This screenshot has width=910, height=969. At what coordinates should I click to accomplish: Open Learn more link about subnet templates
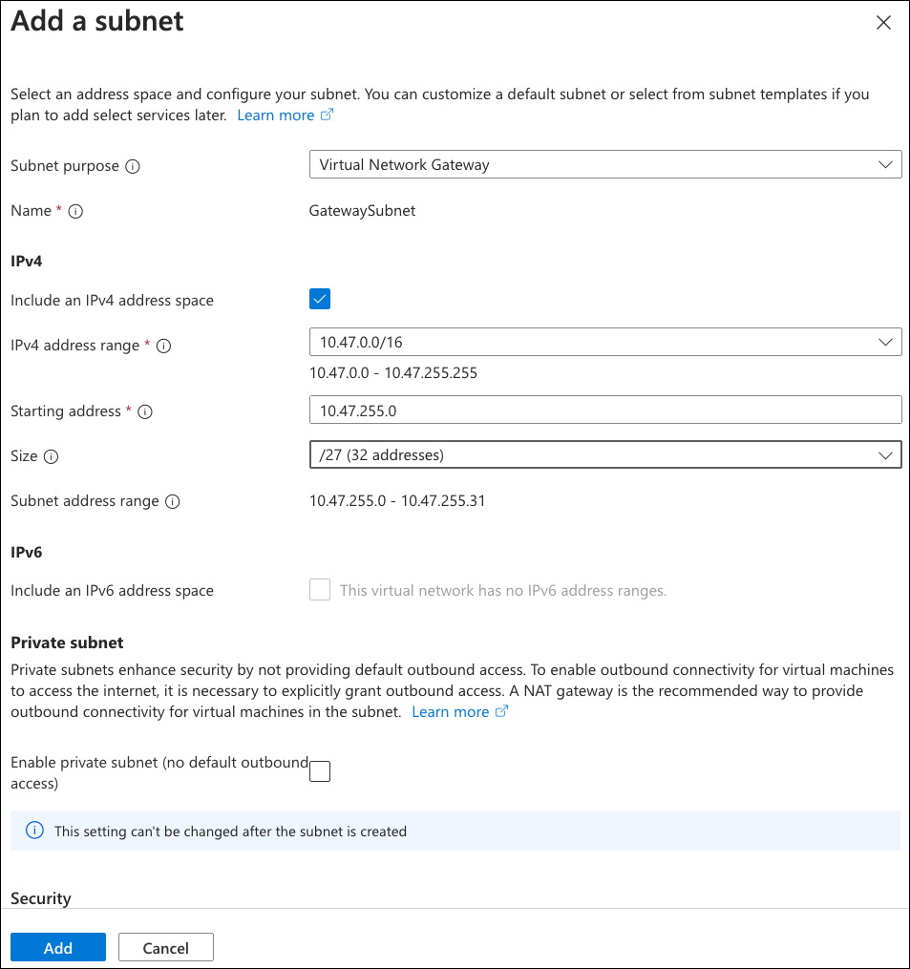pos(285,116)
